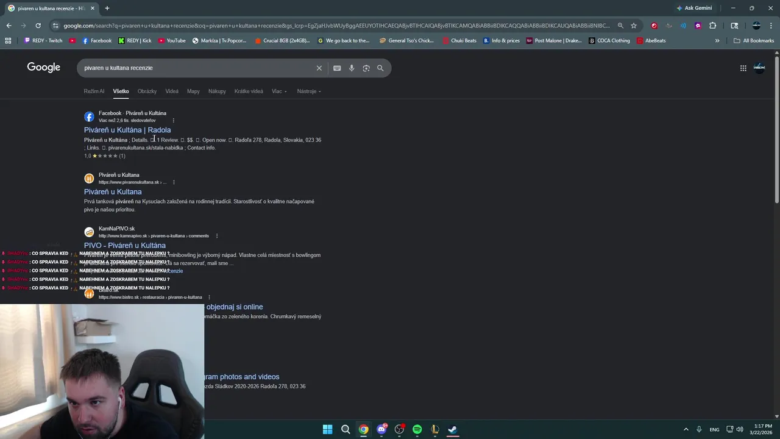This screenshot has height=439, width=780.
Task: Focus the browser address bar URL
Action: [336, 26]
